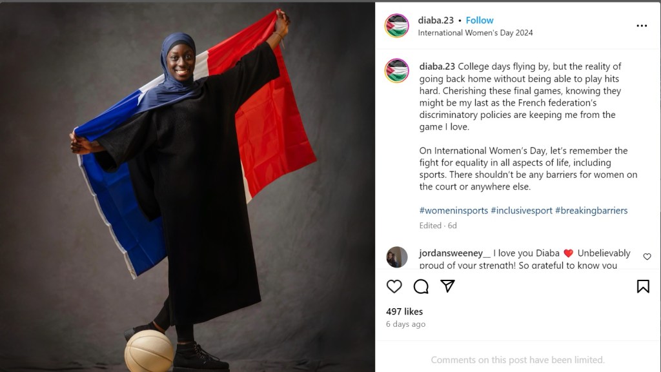Open the comment speech bubble icon
Screen dimensions: 661x372
click(x=421, y=286)
